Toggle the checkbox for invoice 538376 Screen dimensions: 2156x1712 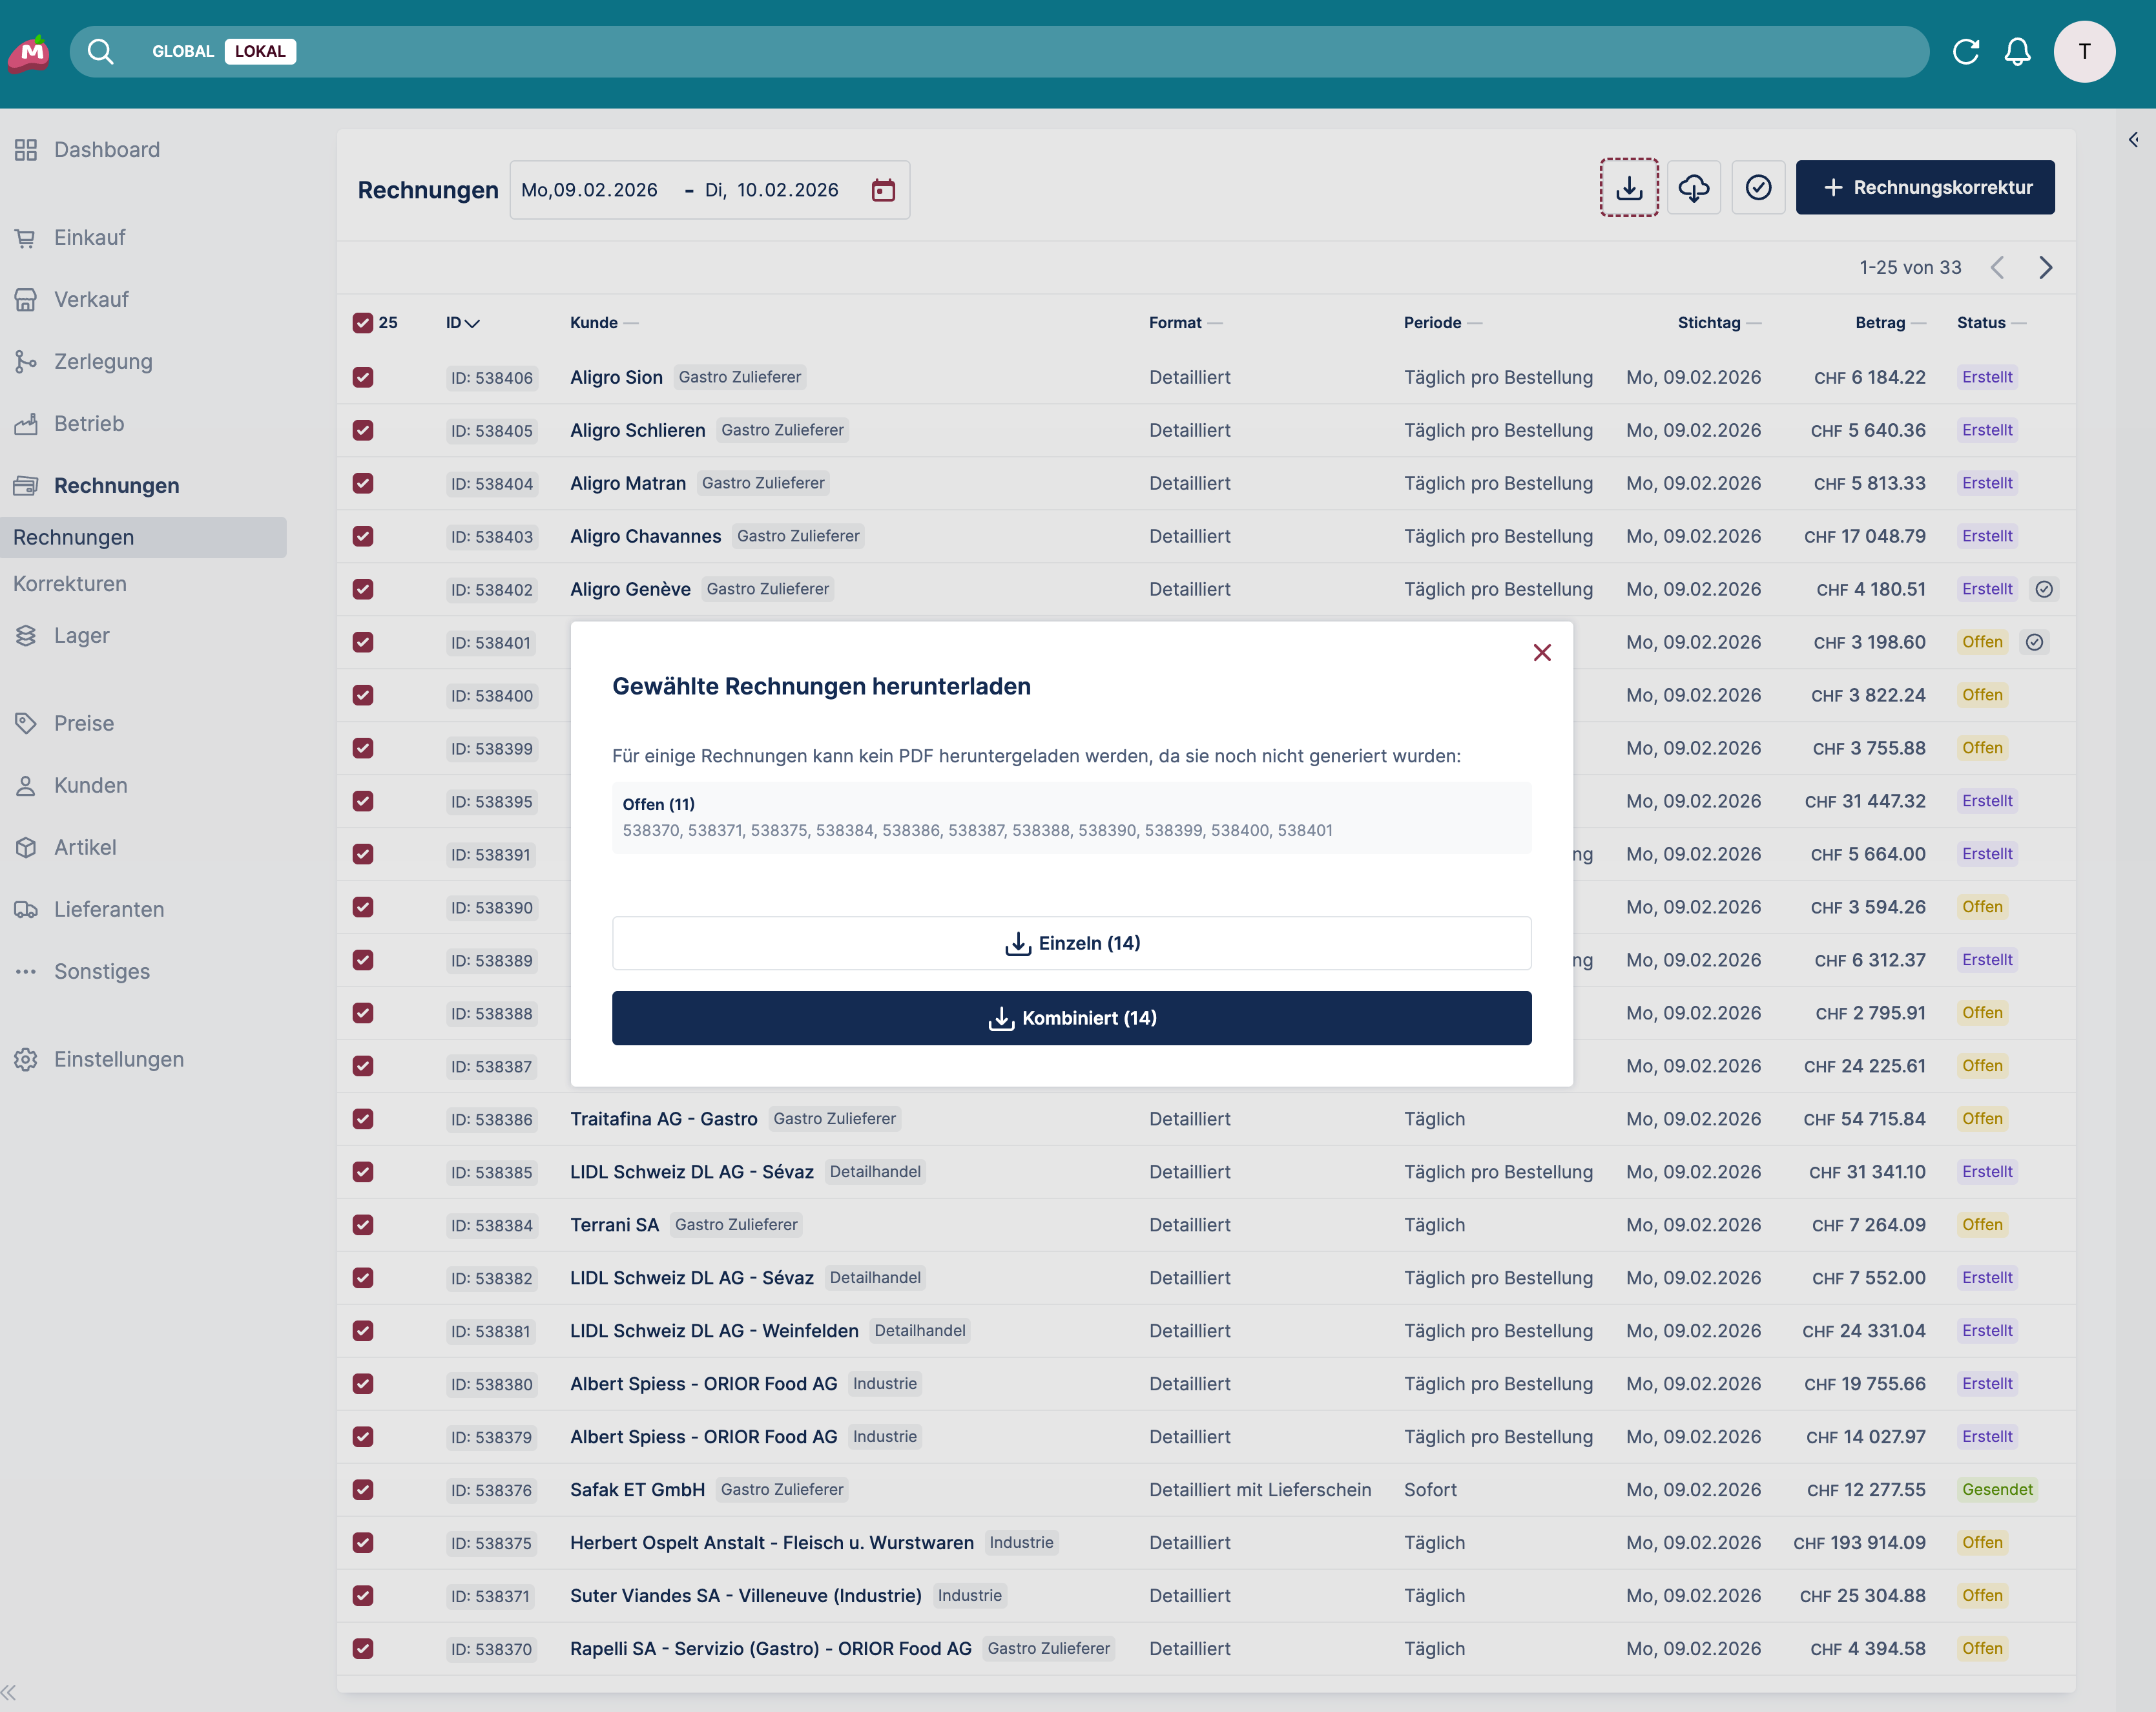coord(363,1489)
